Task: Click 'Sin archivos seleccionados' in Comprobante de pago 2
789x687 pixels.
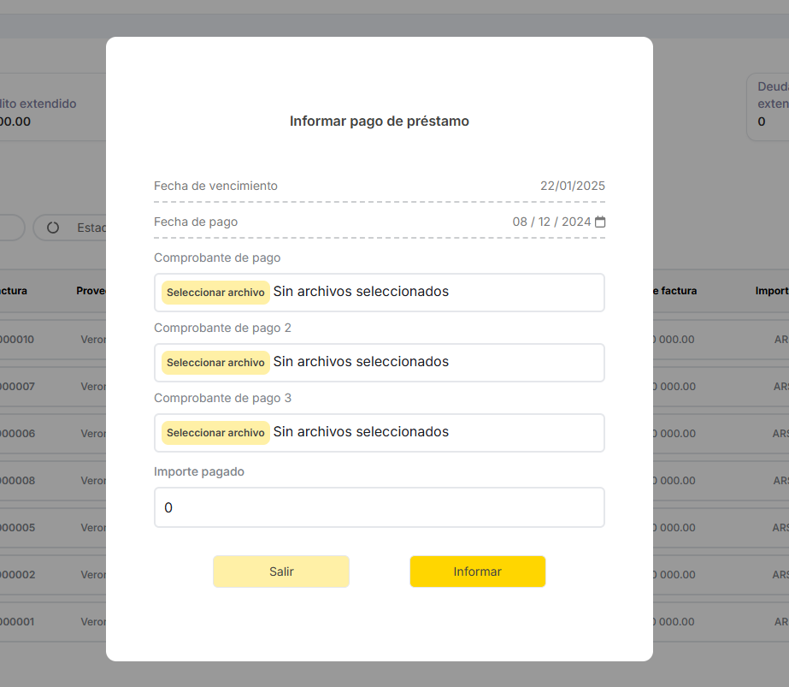Action: point(361,362)
